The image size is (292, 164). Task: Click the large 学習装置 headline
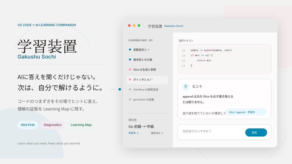[47, 46]
